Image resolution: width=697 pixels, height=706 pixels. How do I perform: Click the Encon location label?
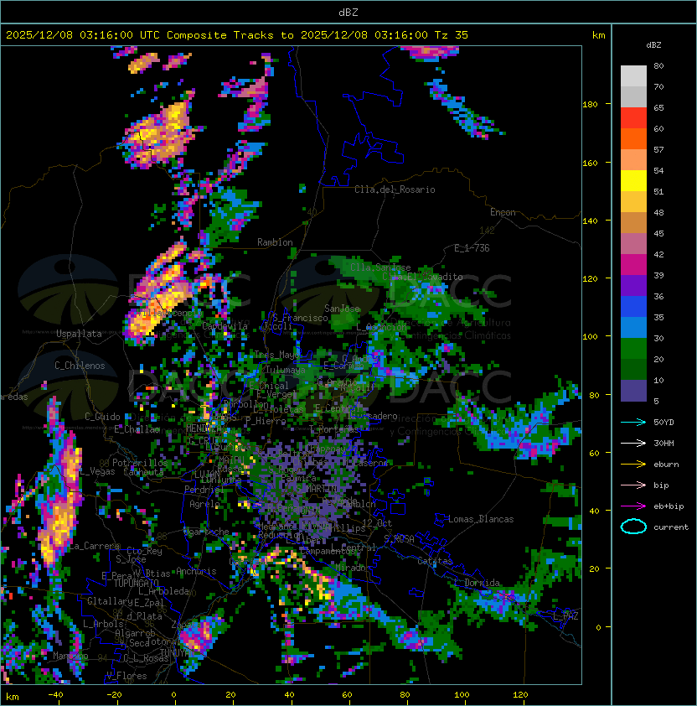503,212
